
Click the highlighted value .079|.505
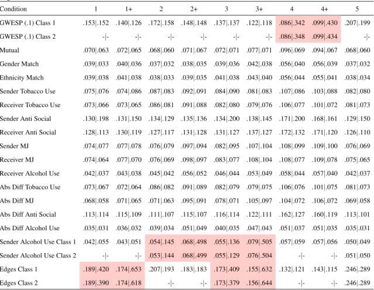259,242
